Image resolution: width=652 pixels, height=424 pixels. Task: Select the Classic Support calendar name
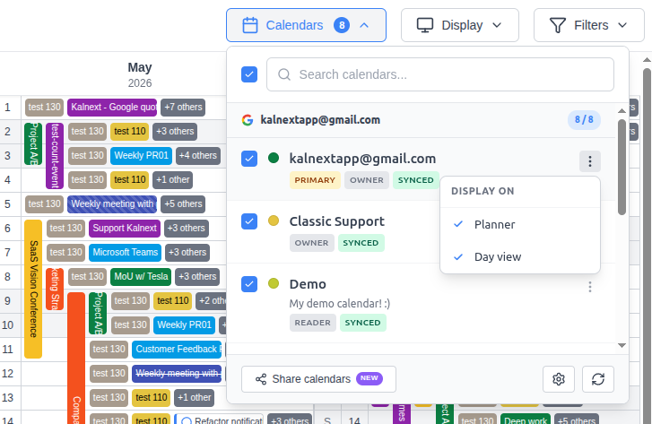(x=337, y=221)
